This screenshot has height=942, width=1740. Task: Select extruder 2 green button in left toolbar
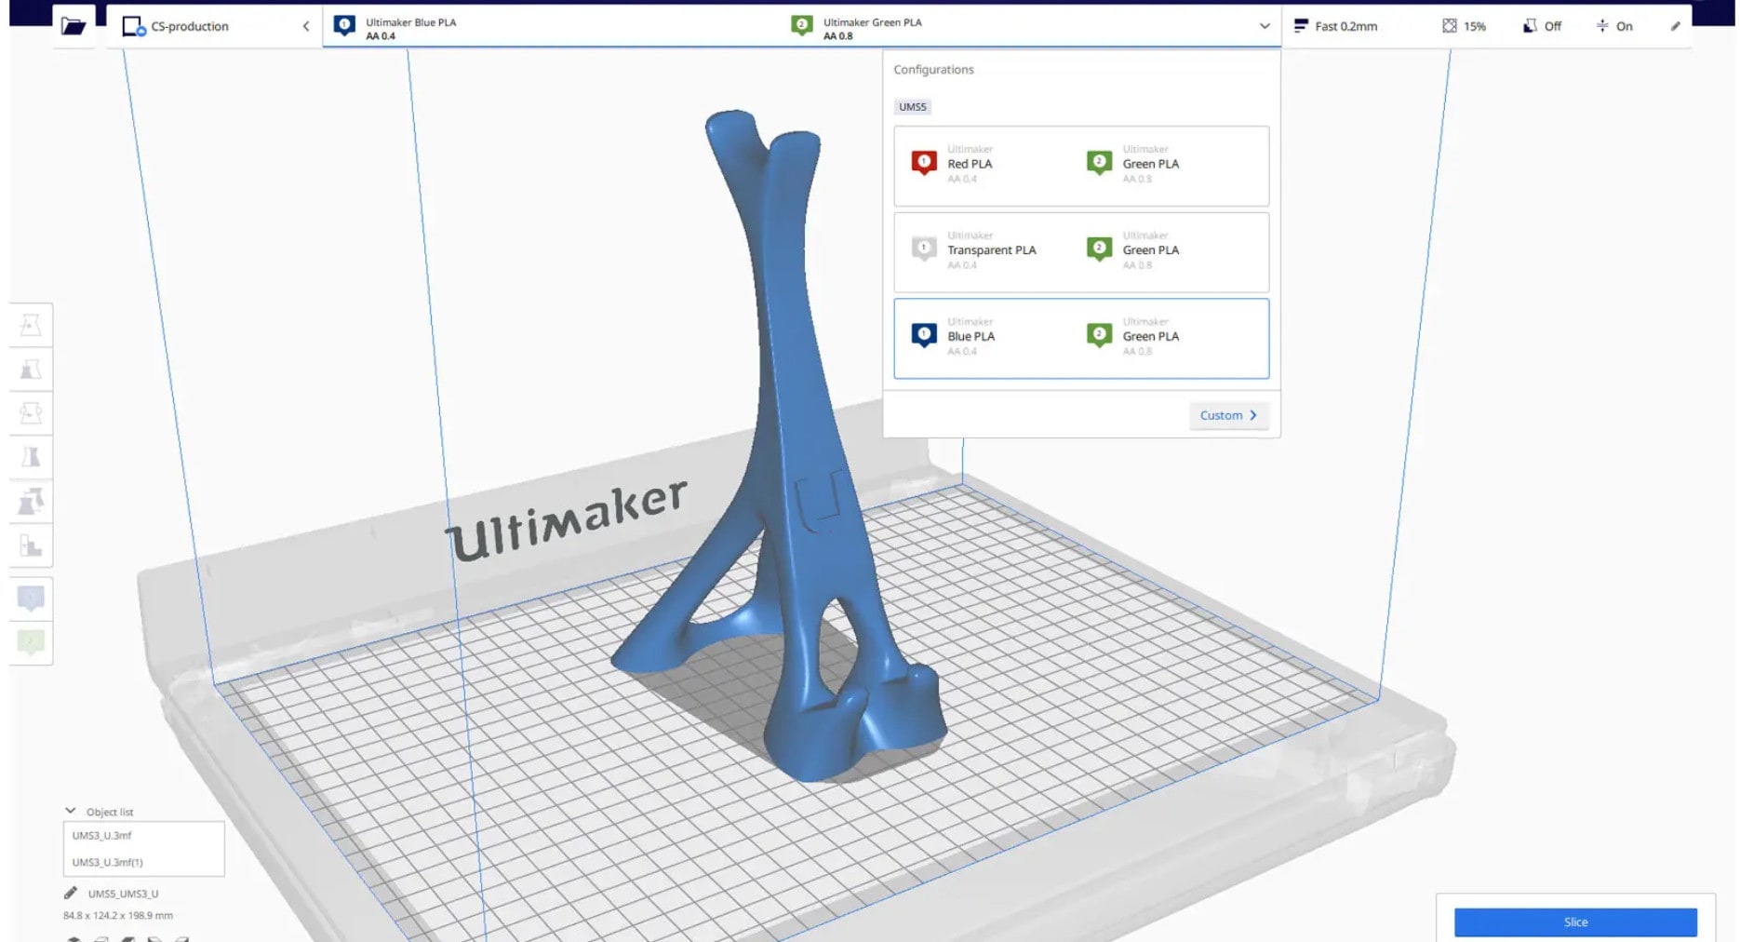pos(31,642)
